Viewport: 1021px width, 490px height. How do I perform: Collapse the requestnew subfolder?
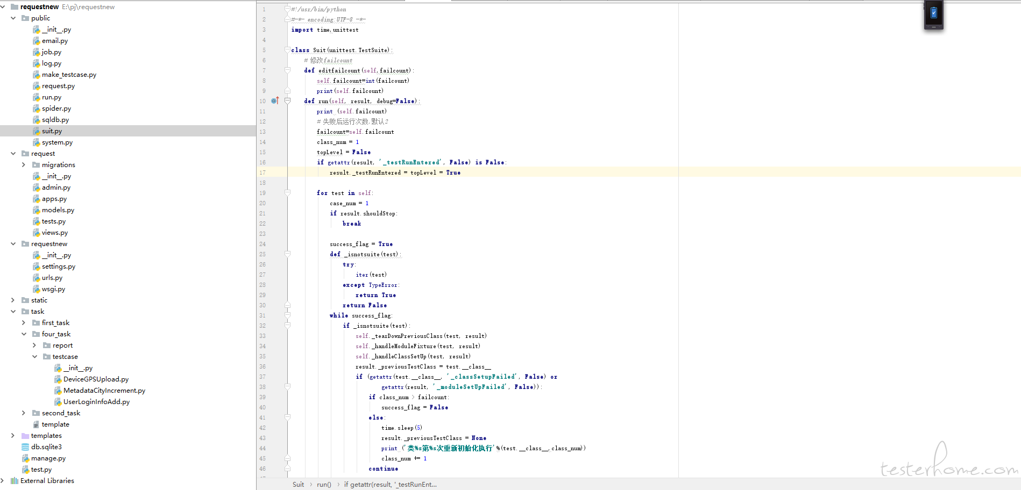[x=13, y=244]
